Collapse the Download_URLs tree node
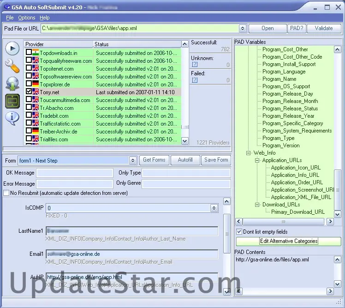Image resolution: width=345 pixels, height=308 pixels. pyautogui.click(x=257, y=205)
